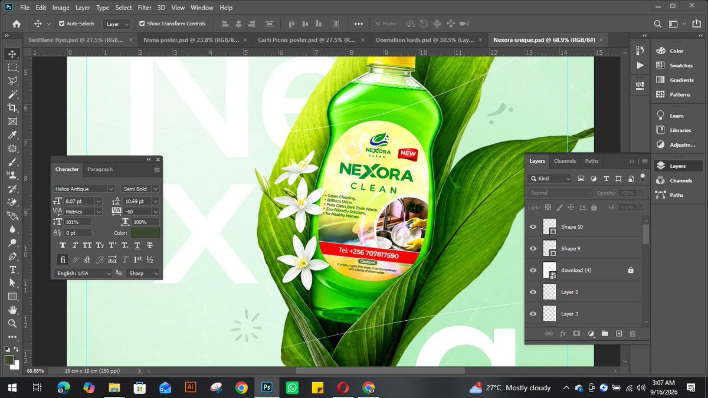
Task: Open the Actions panel play icon
Action: (640, 65)
